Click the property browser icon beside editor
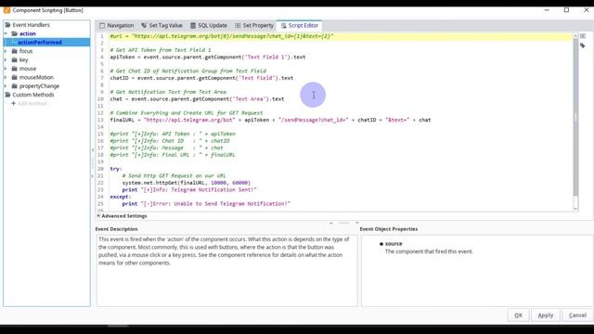This screenshot has height=334, width=594. pos(582,36)
